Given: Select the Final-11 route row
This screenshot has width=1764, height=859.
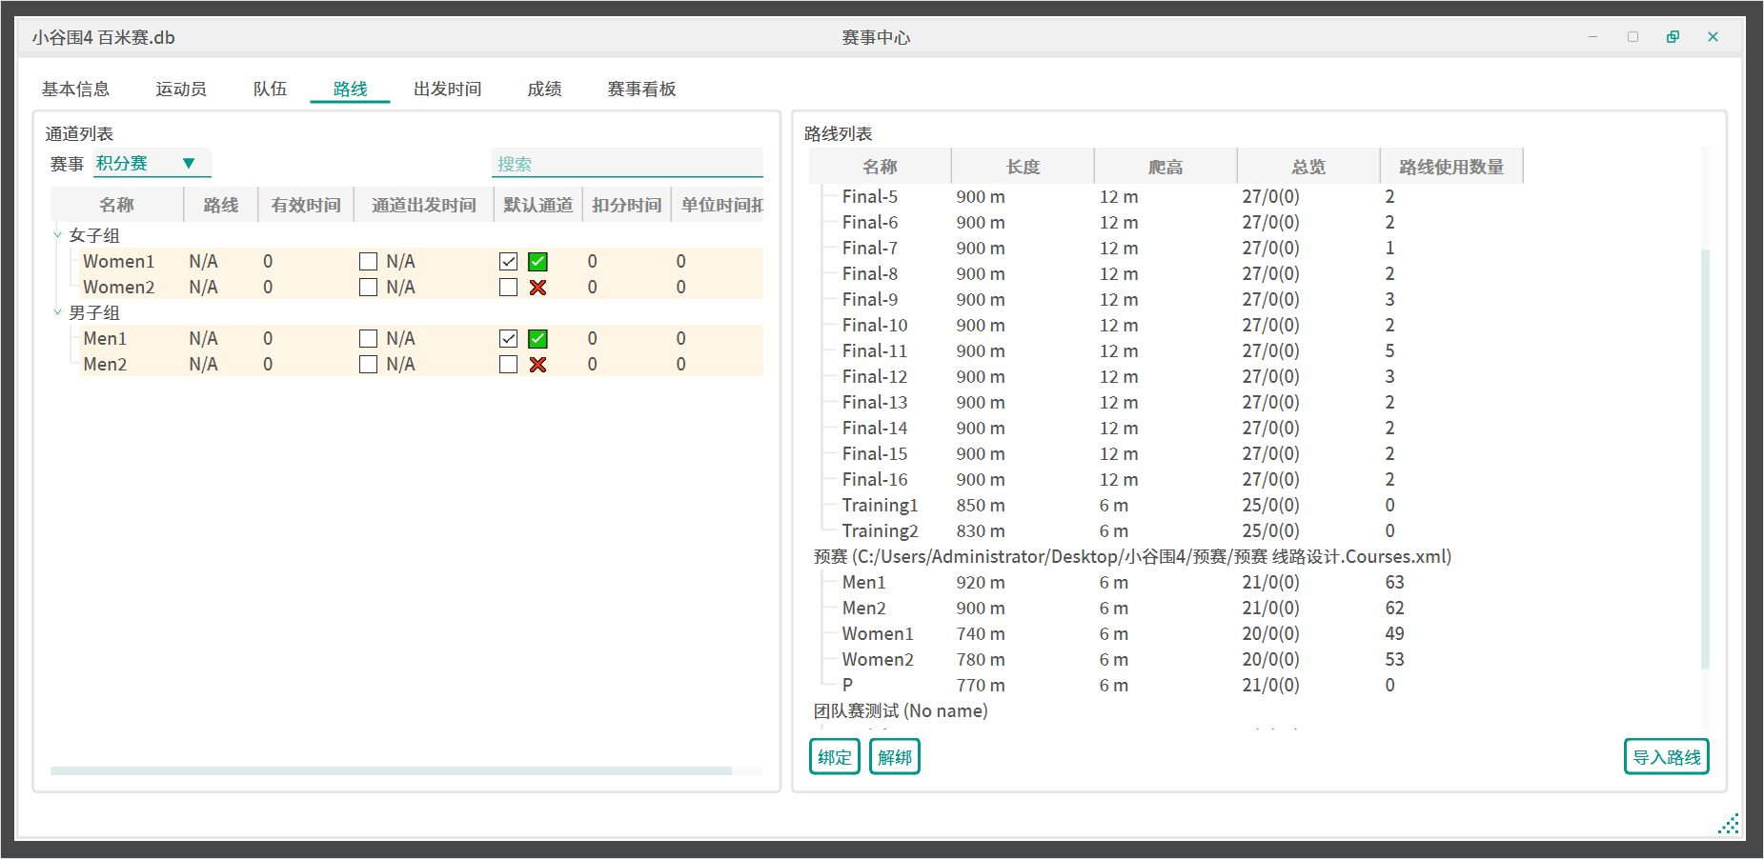Looking at the screenshot, I should pos(875,351).
